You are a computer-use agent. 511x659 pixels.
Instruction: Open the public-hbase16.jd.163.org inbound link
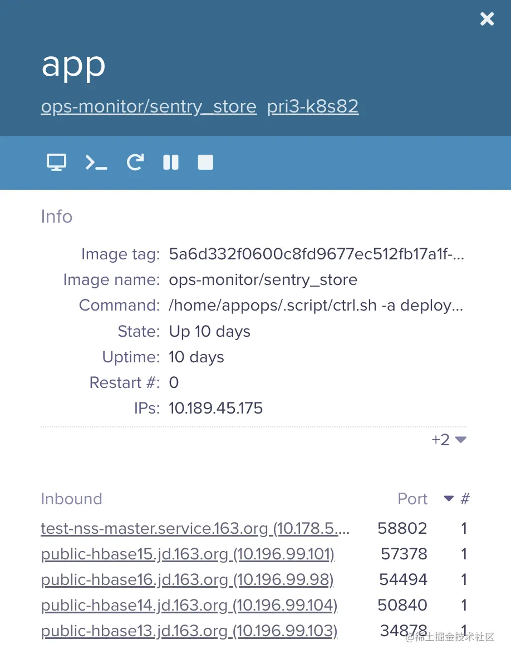187,579
